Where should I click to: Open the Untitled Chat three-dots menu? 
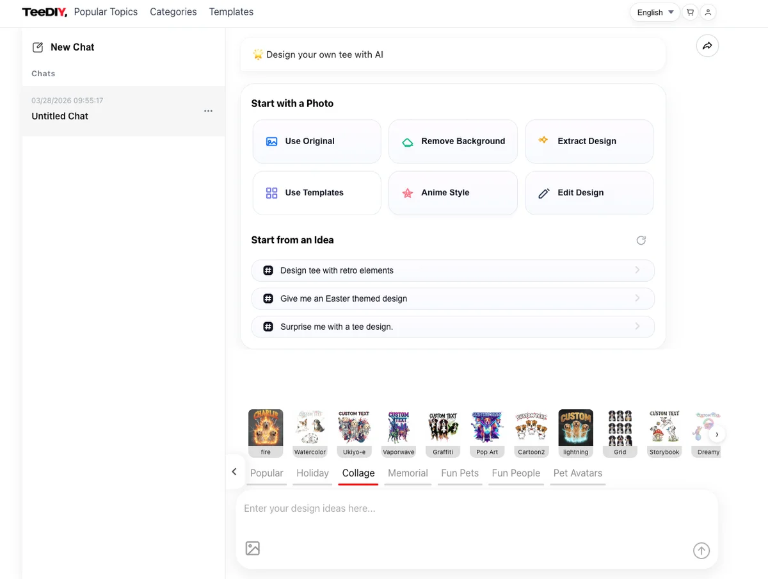[x=208, y=111]
